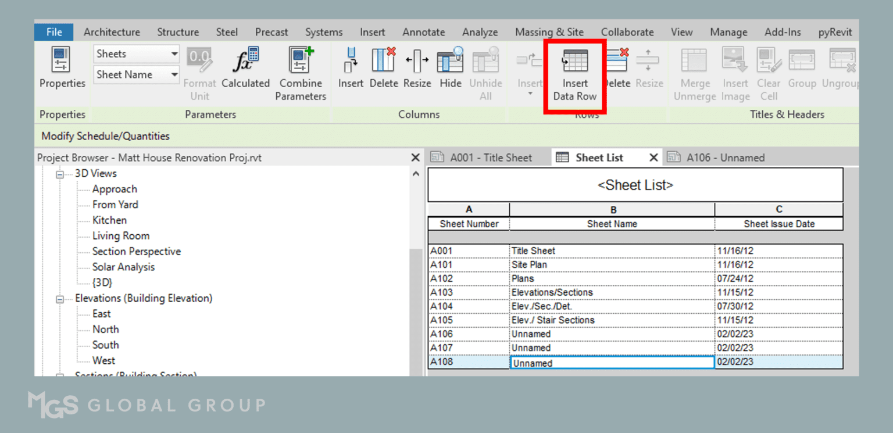
Task: Open the Properties panel icon
Action: 62,61
